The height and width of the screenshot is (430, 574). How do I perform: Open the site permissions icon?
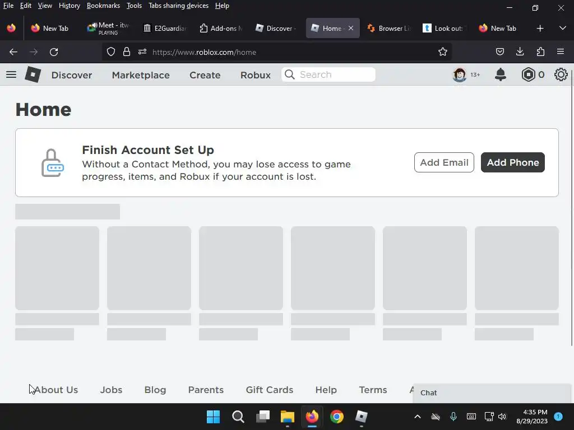tap(142, 52)
